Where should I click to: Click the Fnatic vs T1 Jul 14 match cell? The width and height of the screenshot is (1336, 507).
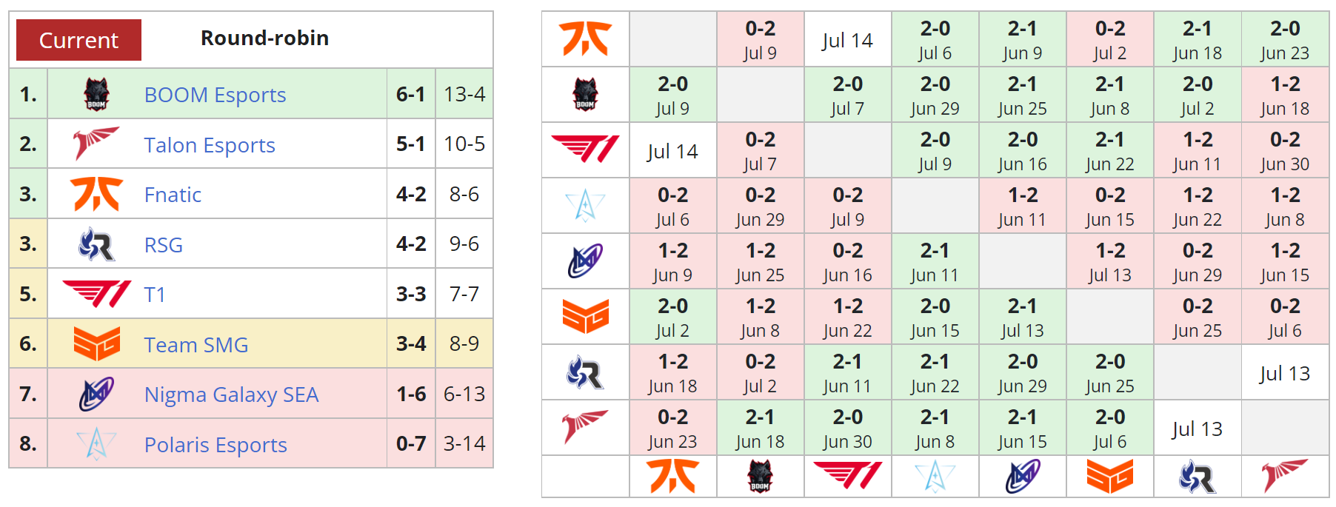coord(847,40)
